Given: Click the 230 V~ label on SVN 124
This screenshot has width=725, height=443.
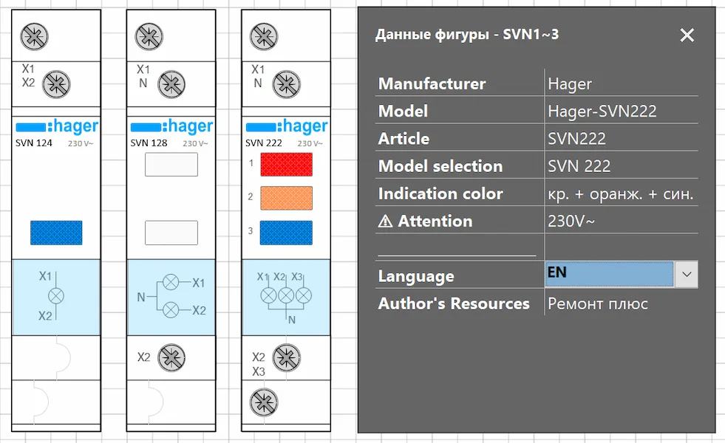Looking at the screenshot, I should (81, 144).
